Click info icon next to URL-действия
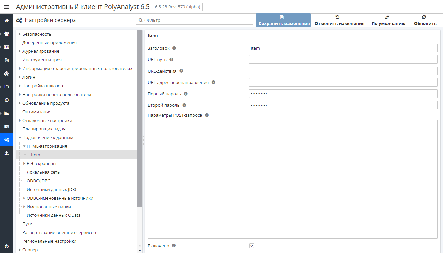The width and height of the screenshot is (443, 253). click(181, 71)
